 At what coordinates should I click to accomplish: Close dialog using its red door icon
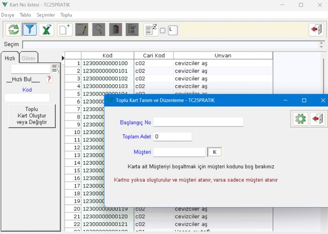317,119
